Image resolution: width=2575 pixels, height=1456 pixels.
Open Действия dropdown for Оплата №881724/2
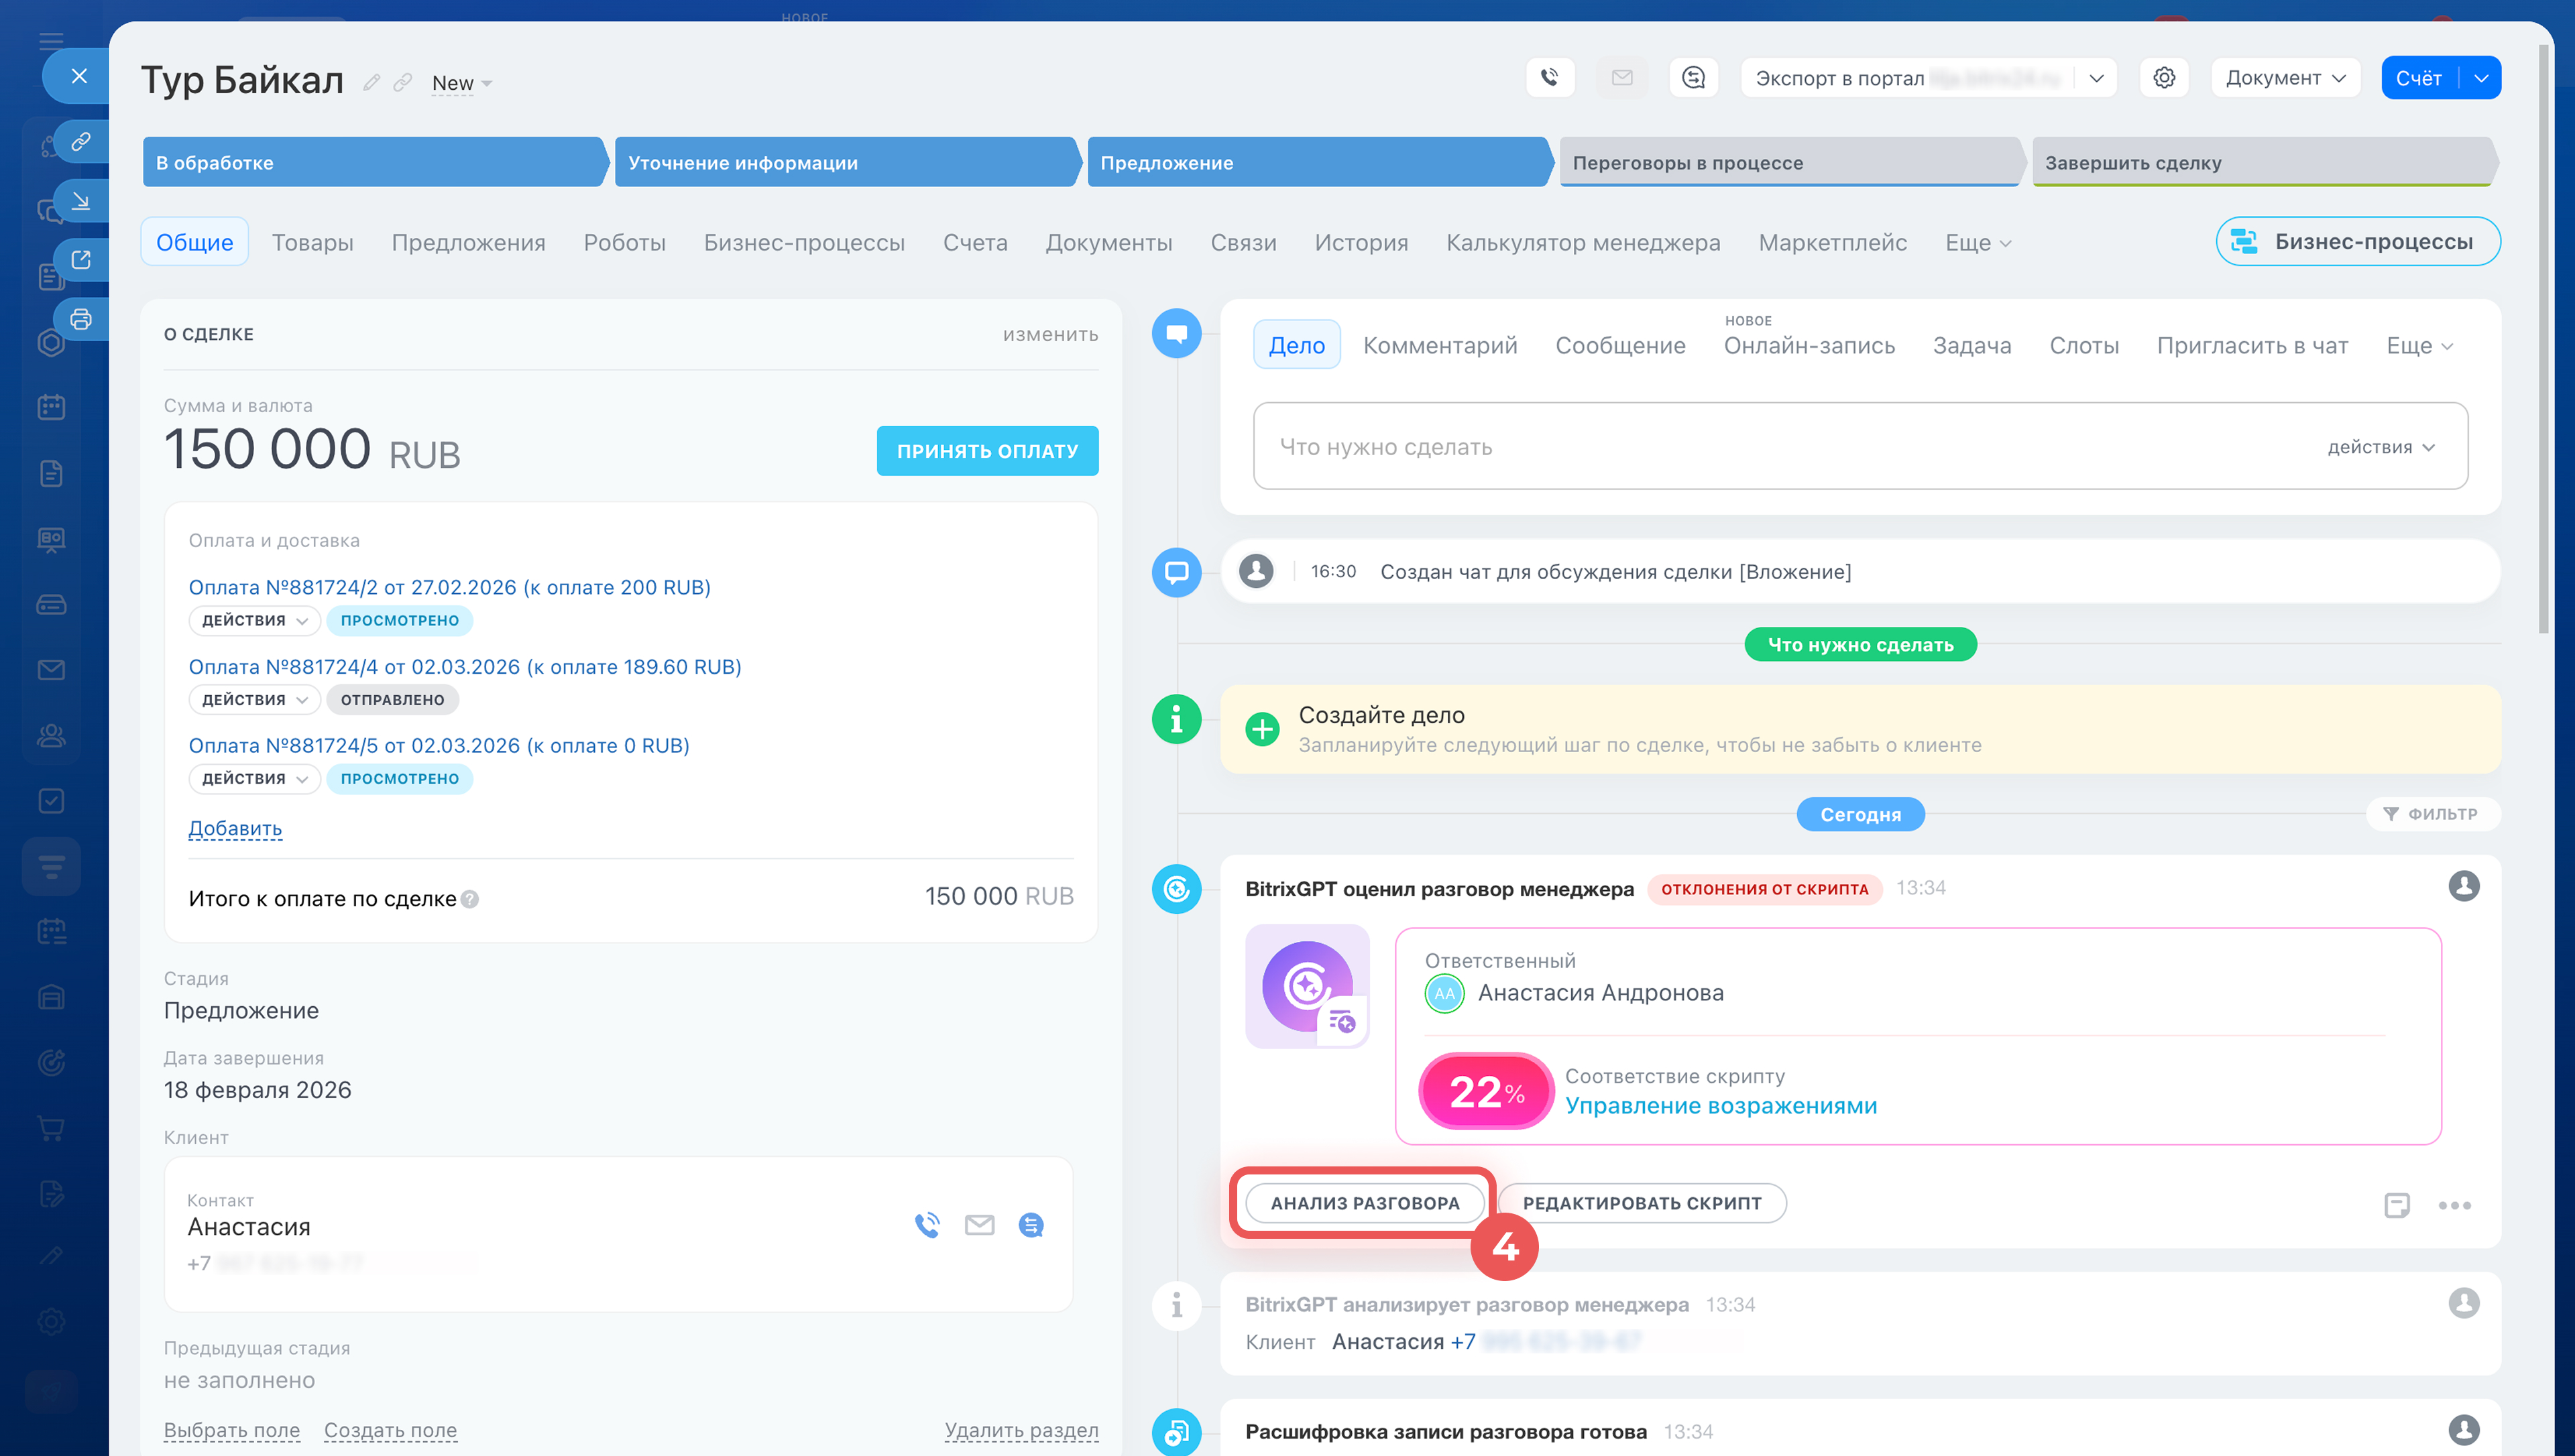click(x=254, y=621)
